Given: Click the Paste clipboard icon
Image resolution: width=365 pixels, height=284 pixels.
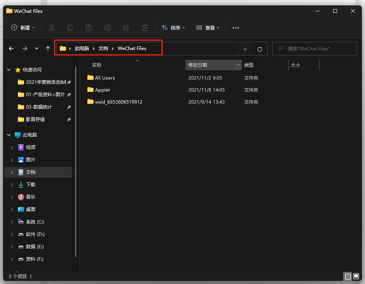Looking at the screenshot, I should click(x=89, y=28).
